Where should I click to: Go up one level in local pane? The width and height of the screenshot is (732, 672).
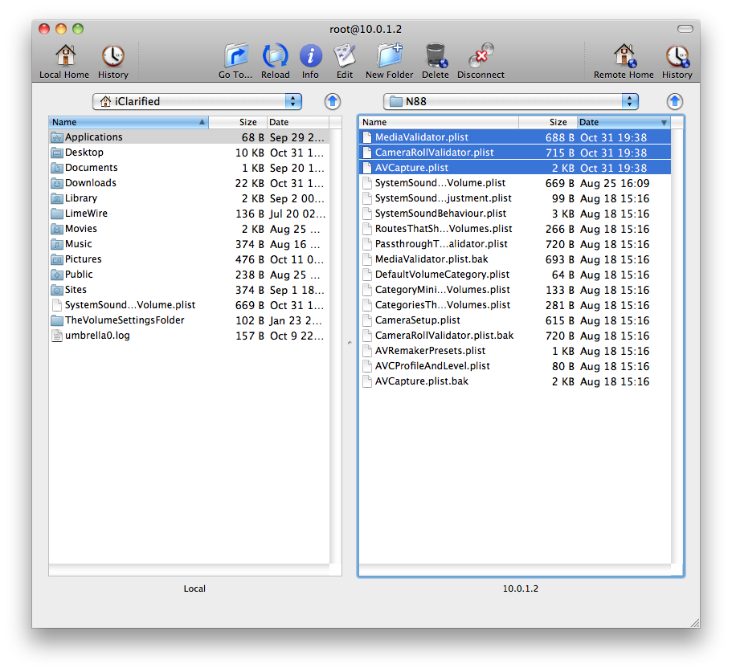click(333, 101)
